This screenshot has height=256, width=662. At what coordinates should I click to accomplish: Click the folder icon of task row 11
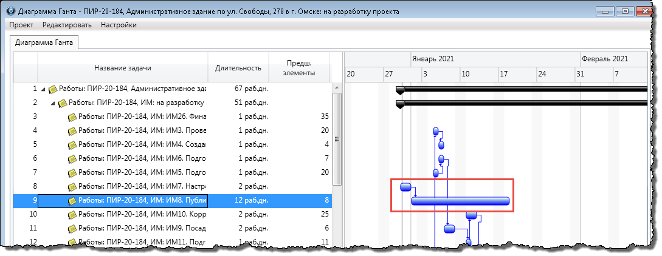click(x=72, y=229)
